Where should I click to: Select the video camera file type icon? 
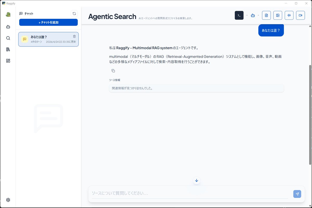coord(300,15)
